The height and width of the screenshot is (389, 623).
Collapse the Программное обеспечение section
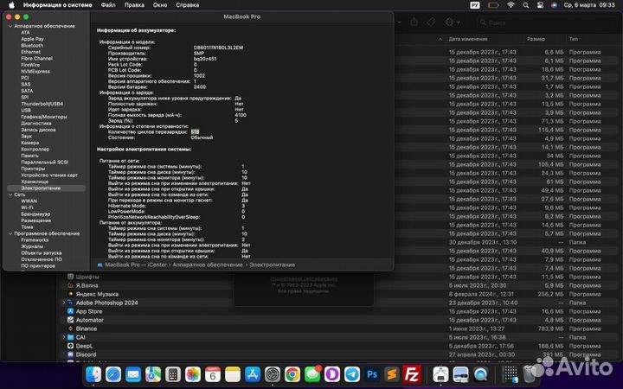pos(10,233)
